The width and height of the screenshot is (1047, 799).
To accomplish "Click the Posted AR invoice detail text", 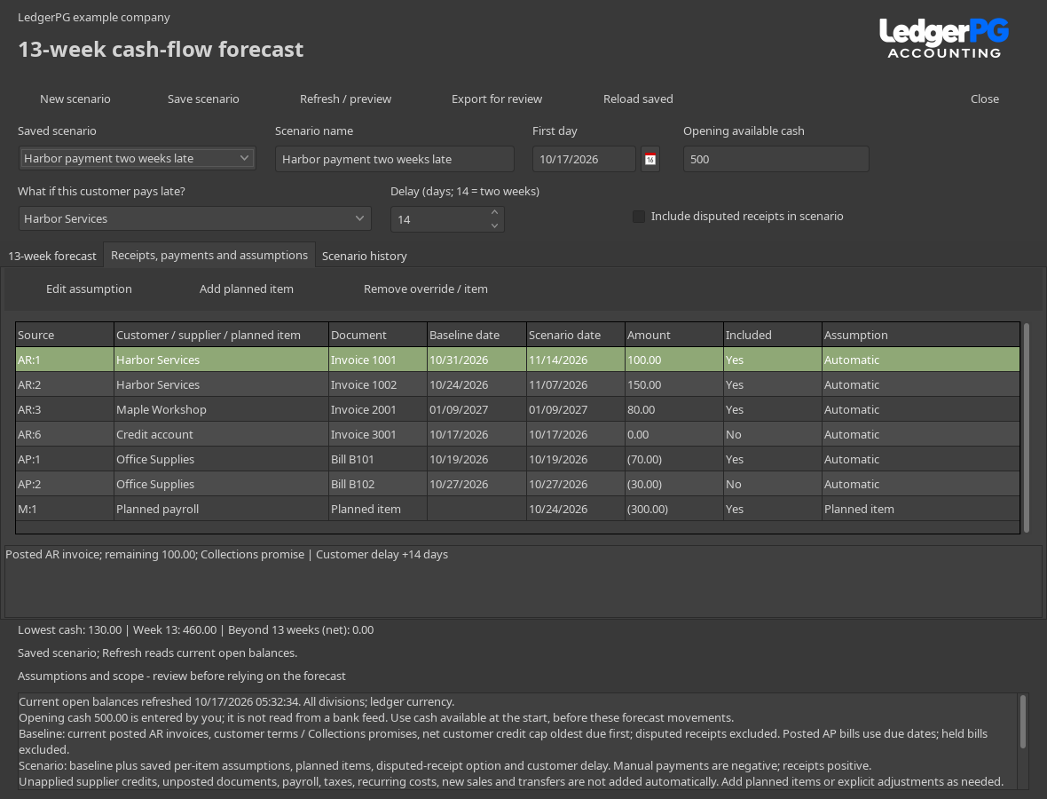I will 226,555.
